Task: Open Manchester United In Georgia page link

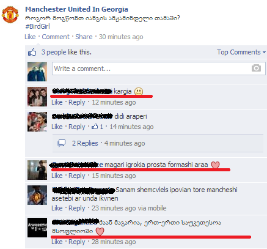Action: pyautogui.click(x=76, y=9)
